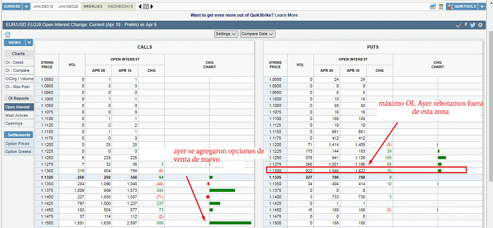Click APR 10 column header in Puts

coord(353,71)
